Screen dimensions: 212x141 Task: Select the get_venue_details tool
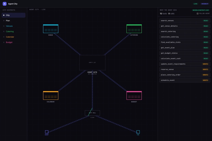pos(185,26)
